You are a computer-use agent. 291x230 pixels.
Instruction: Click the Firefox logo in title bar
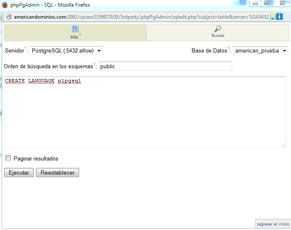(x=5, y=5)
